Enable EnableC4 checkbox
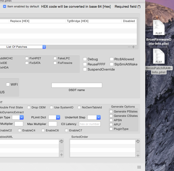This screenshot has width=174, height=171. tap(20, 130)
